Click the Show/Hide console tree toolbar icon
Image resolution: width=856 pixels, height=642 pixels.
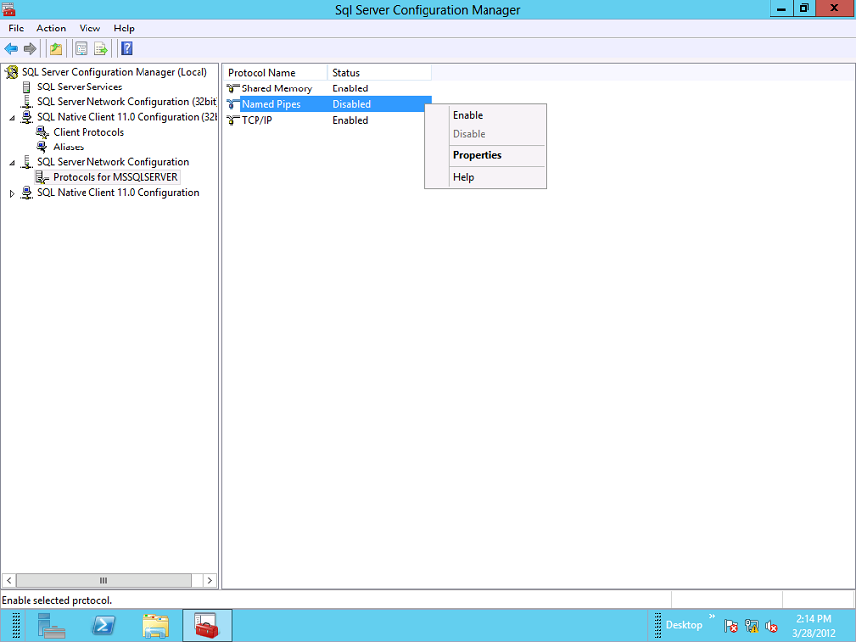tap(82, 49)
